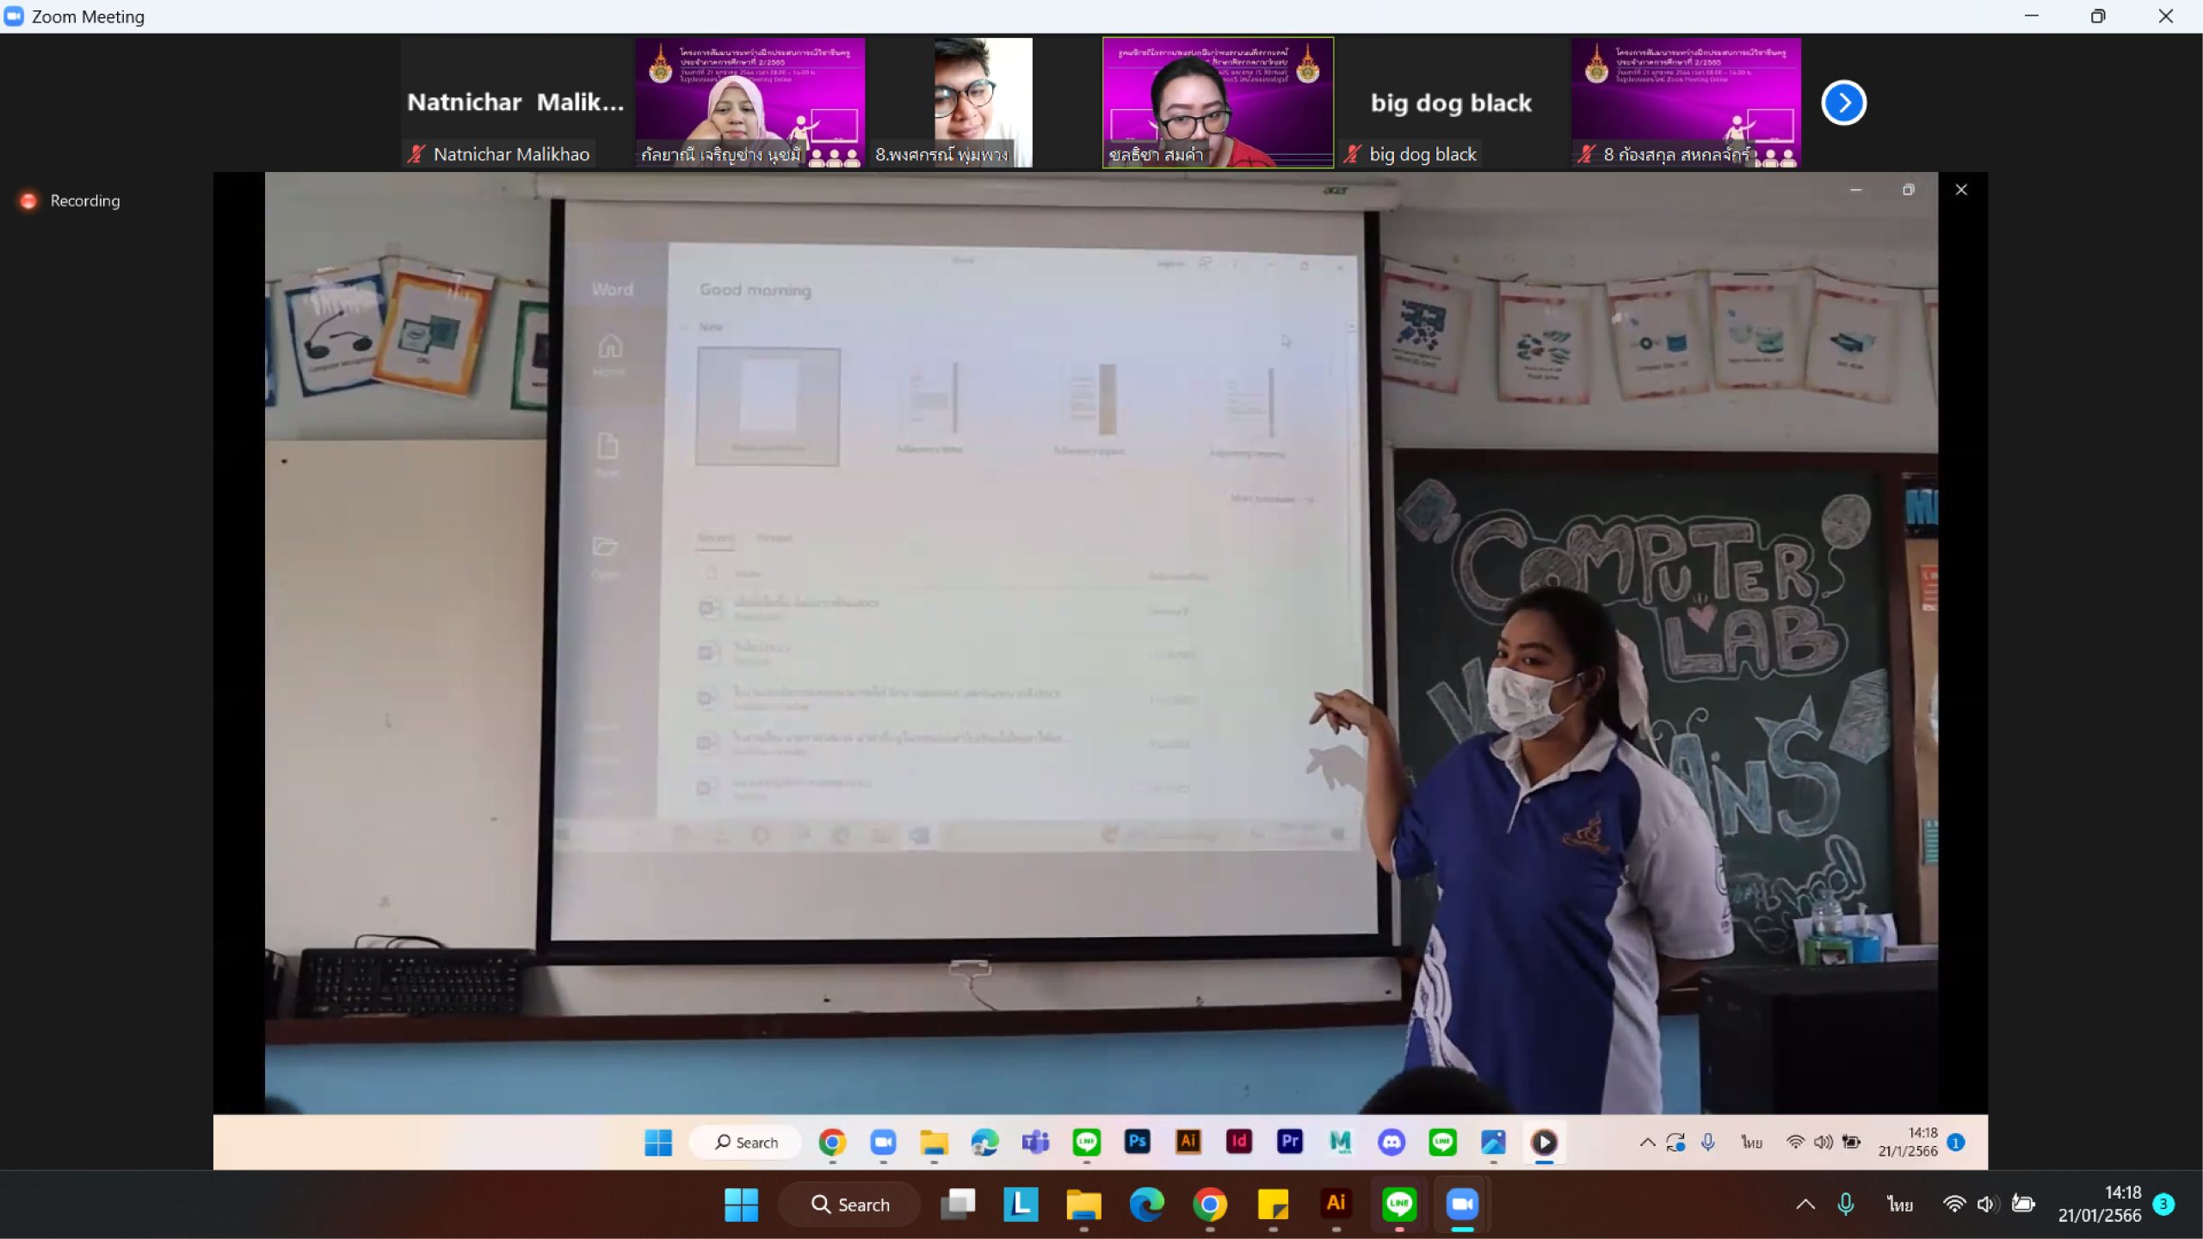Open Wi-Fi network settings on the bottom taskbar
2203x1239 pixels.
1954,1205
